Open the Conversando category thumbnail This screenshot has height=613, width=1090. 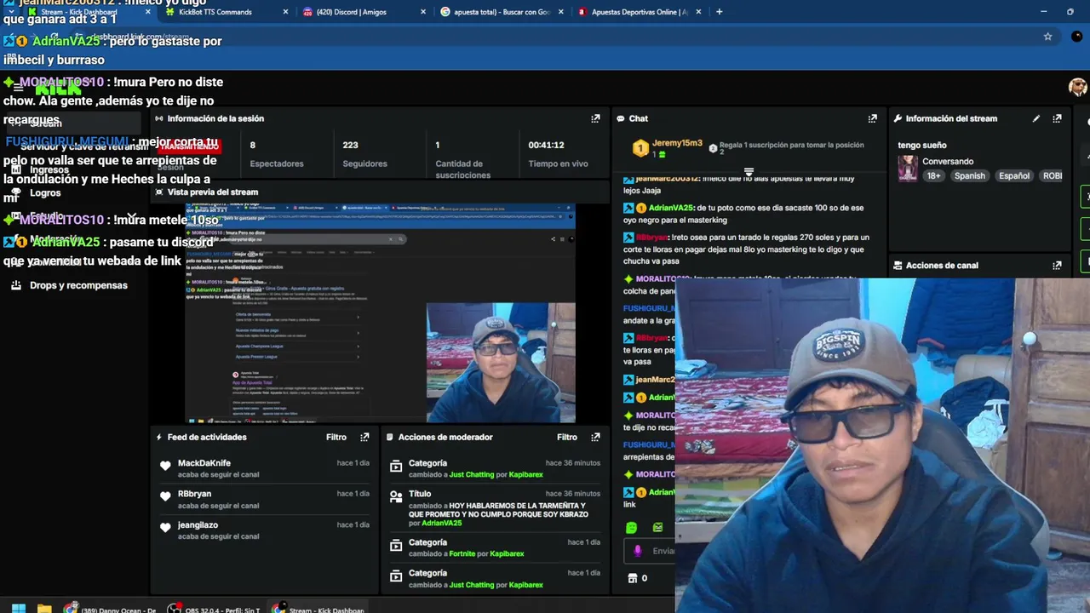[x=908, y=169]
